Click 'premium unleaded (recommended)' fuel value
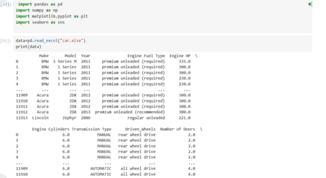 click(130, 112)
